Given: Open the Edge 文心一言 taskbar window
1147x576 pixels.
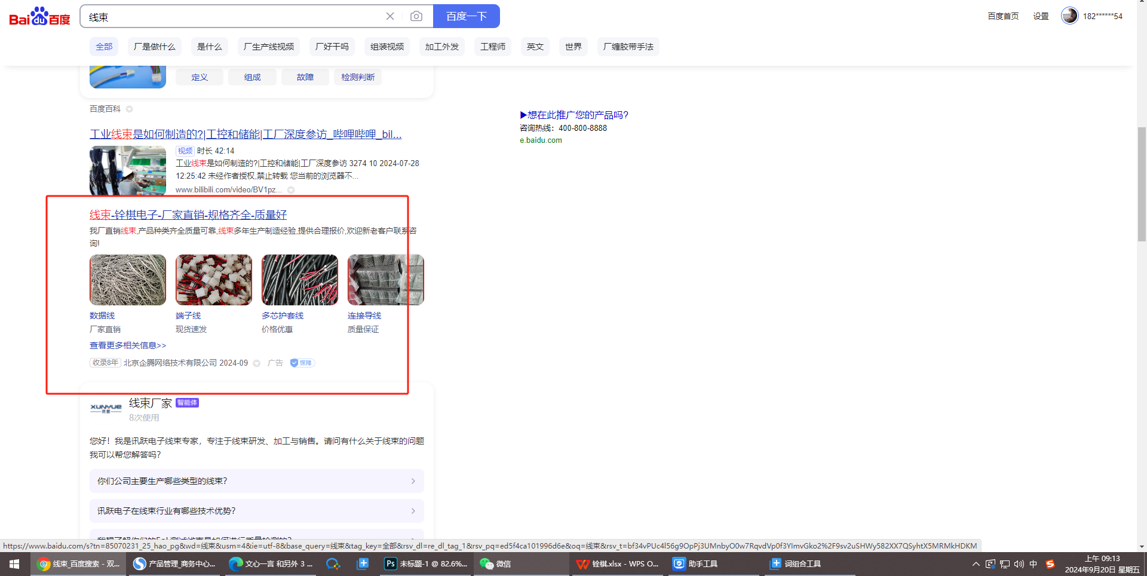Looking at the screenshot, I should click(271, 564).
